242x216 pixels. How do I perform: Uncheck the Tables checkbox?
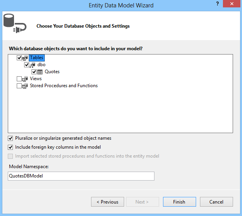(19, 58)
